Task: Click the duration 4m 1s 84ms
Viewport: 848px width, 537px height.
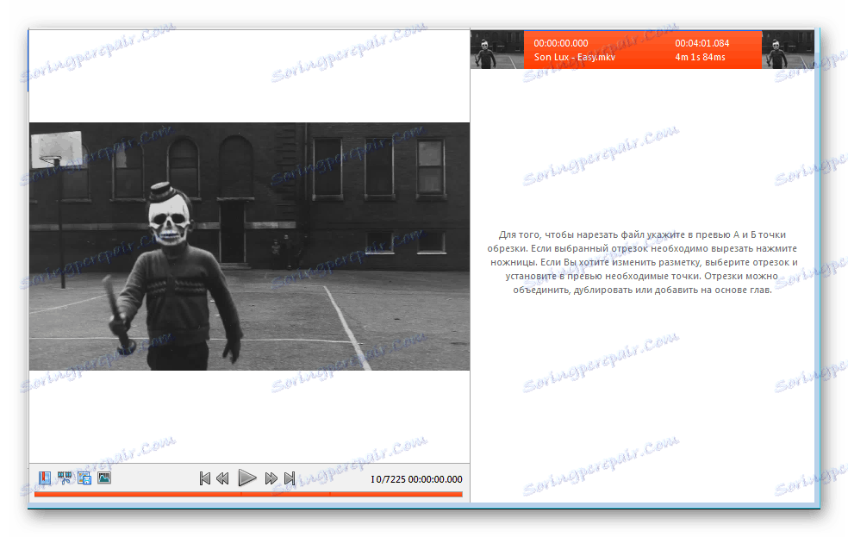Action: (x=700, y=58)
